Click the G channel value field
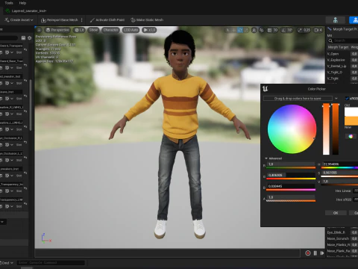 [x=291, y=175]
